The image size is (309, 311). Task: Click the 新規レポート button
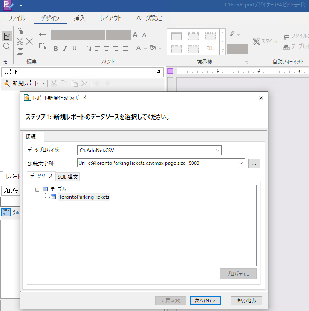click(20, 83)
